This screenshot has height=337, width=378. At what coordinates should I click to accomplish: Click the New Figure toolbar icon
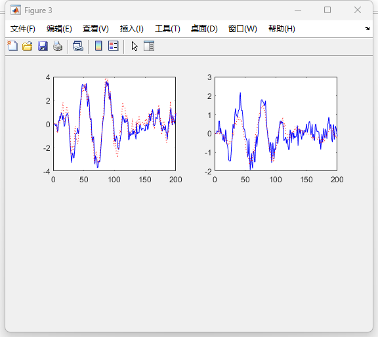click(12, 46)
